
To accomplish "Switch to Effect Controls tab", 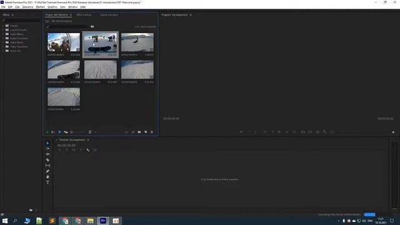I will 84,15.
